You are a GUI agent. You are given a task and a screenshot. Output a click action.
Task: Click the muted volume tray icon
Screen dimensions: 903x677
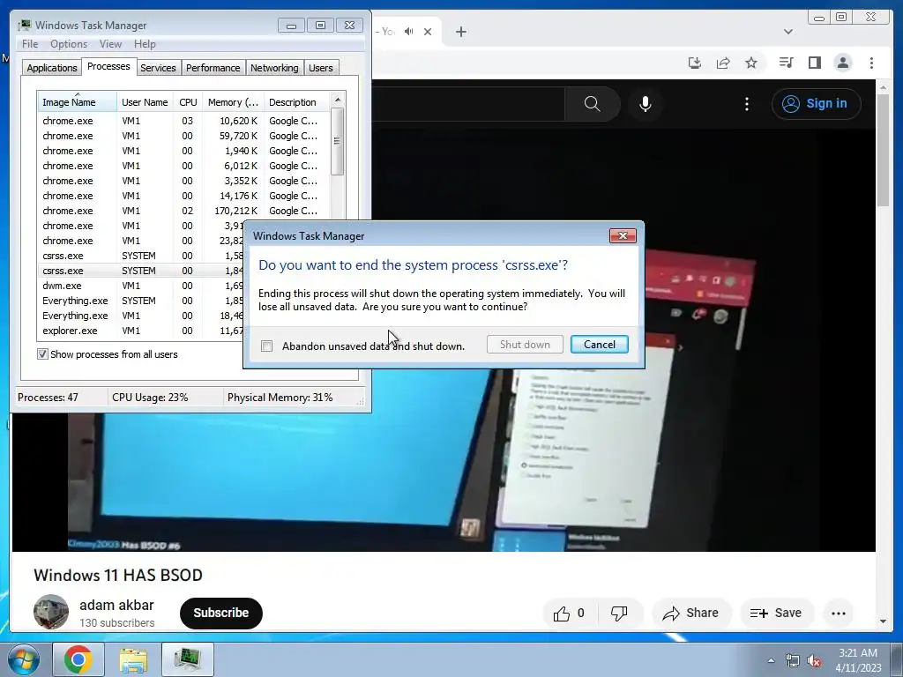coord(814,660)
